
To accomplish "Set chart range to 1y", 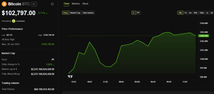I will click(207, 13).
